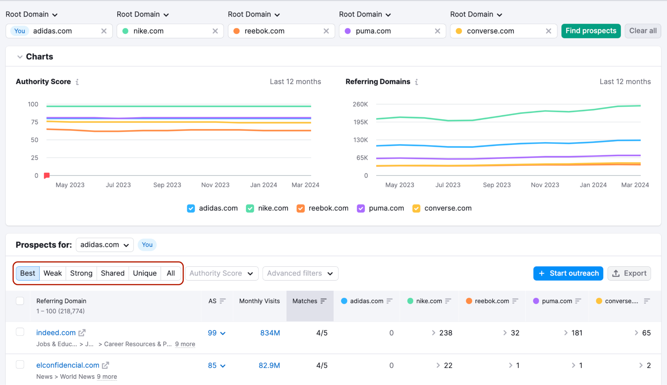Open Authority Score info icon

coord(77,82)
